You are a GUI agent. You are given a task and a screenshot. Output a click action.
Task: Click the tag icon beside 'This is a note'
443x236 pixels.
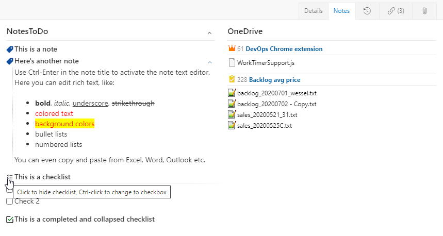(10, 49)
